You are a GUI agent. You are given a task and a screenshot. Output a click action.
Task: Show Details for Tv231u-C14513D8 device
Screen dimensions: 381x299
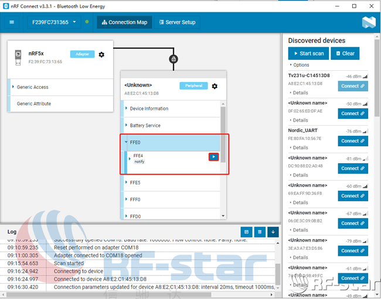click(300, 92)
